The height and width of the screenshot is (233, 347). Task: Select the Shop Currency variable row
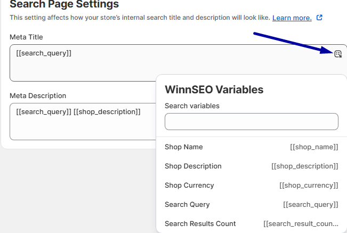coord(252,185)
